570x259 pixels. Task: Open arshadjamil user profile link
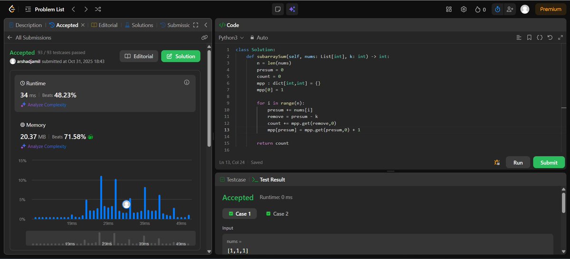[29, 62]
